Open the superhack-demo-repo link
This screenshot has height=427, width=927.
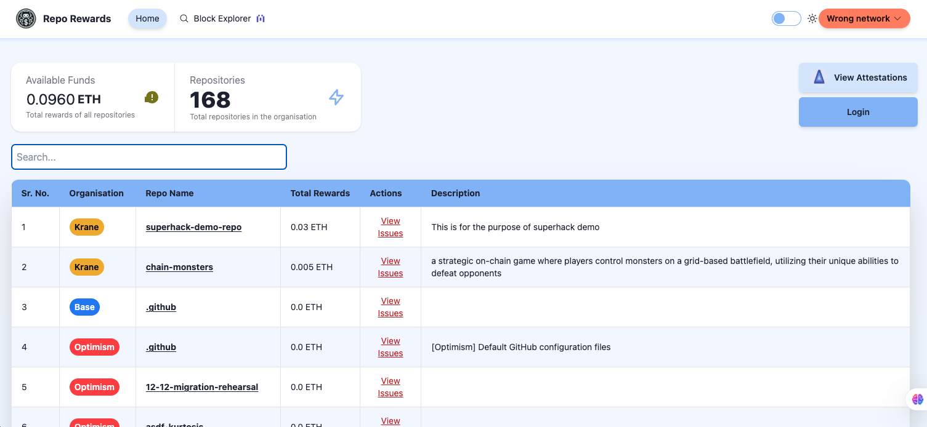click(193, 227)
